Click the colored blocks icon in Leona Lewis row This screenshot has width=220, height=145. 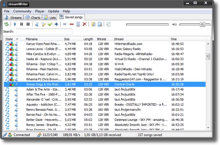click(12, 49)
